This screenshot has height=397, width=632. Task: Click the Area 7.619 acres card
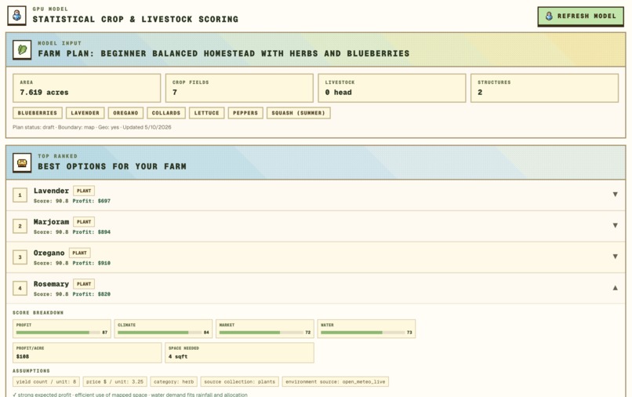coord(87,88)
